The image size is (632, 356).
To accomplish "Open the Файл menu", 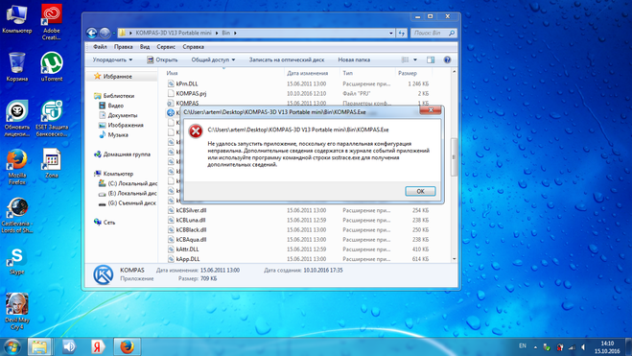I will (100, 47).
